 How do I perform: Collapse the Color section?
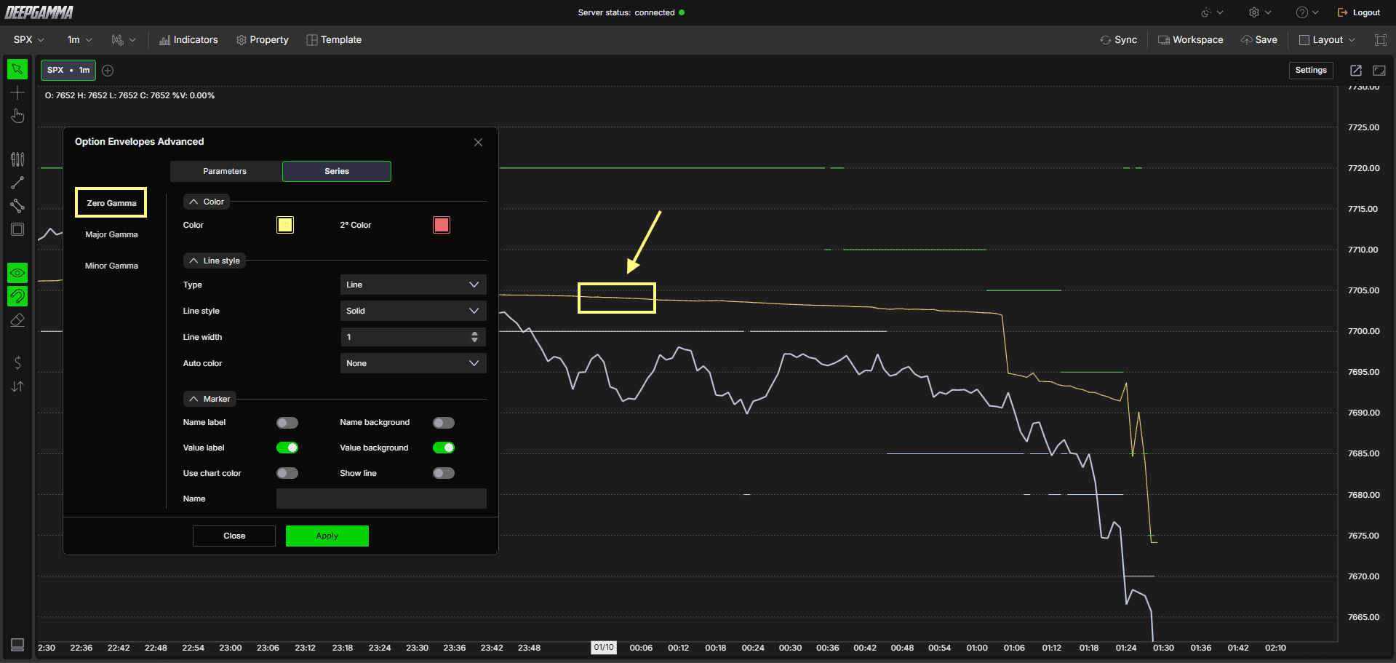click(207, 202)
